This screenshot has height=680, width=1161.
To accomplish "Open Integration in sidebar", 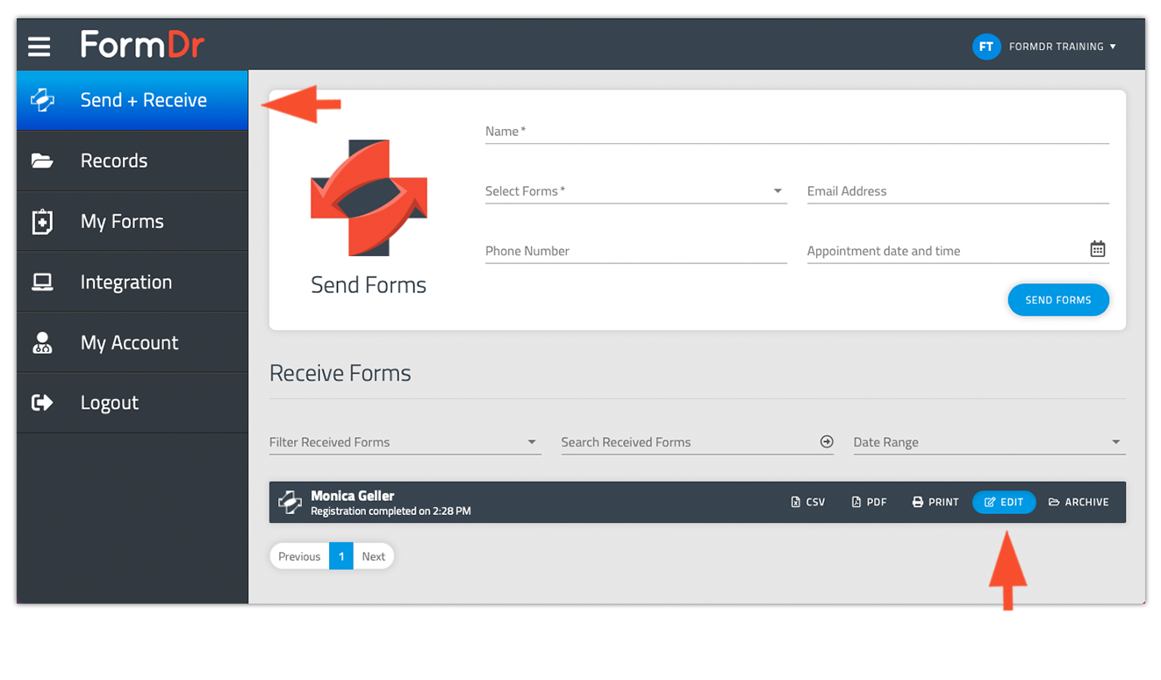I will click(x=133, y=282).
